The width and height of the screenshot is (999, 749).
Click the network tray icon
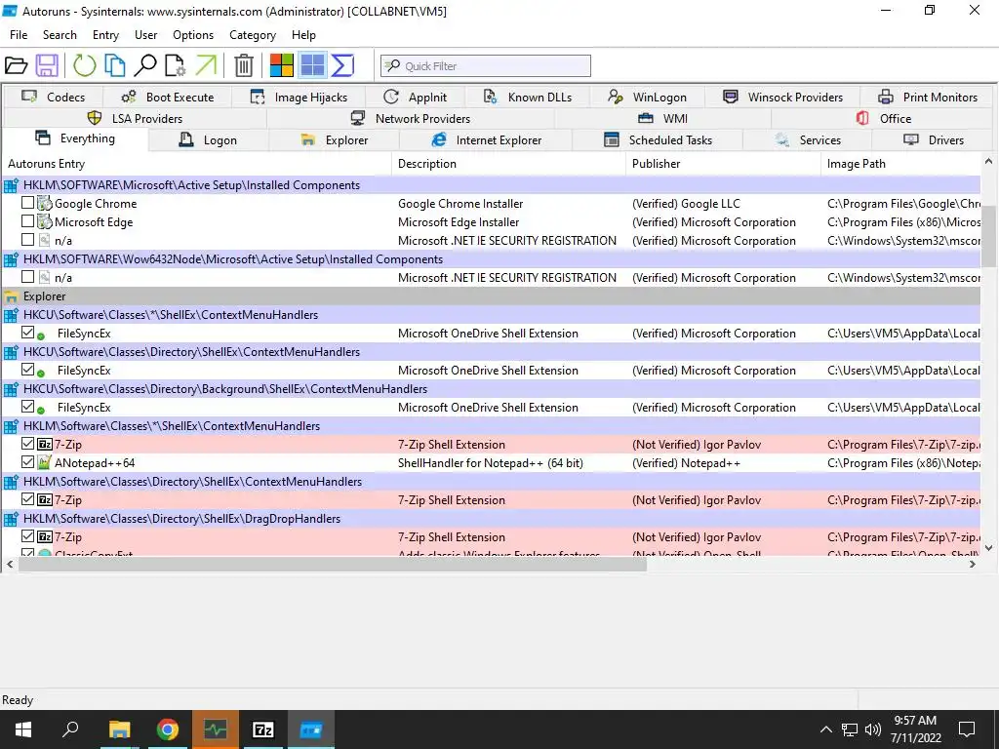(x=850, y=729)
